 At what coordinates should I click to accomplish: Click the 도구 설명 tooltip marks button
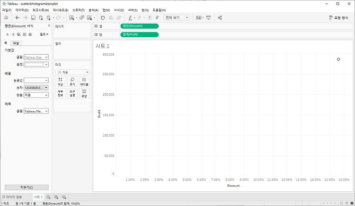tap(72, 93)
